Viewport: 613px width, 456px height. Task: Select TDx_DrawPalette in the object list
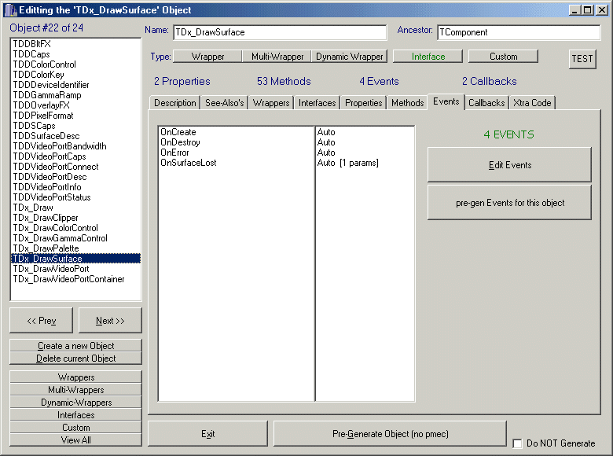[x=46, y=248]
